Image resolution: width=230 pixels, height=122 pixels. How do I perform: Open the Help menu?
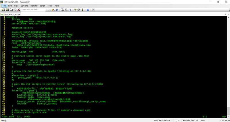pyautogui.click(x=57, y=6)
